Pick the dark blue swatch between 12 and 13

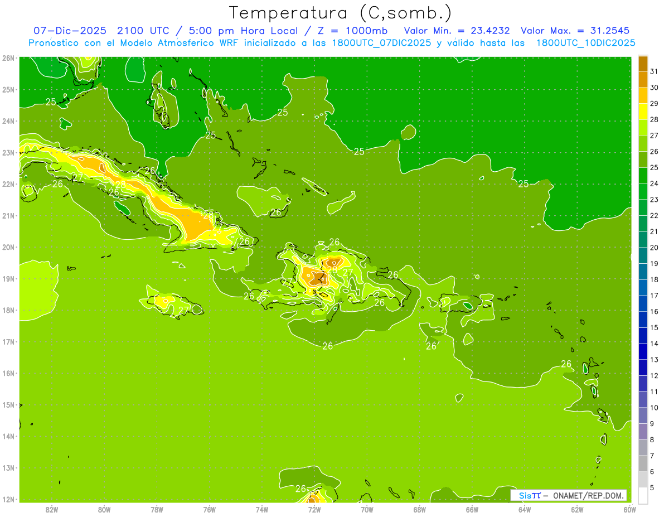643,368
